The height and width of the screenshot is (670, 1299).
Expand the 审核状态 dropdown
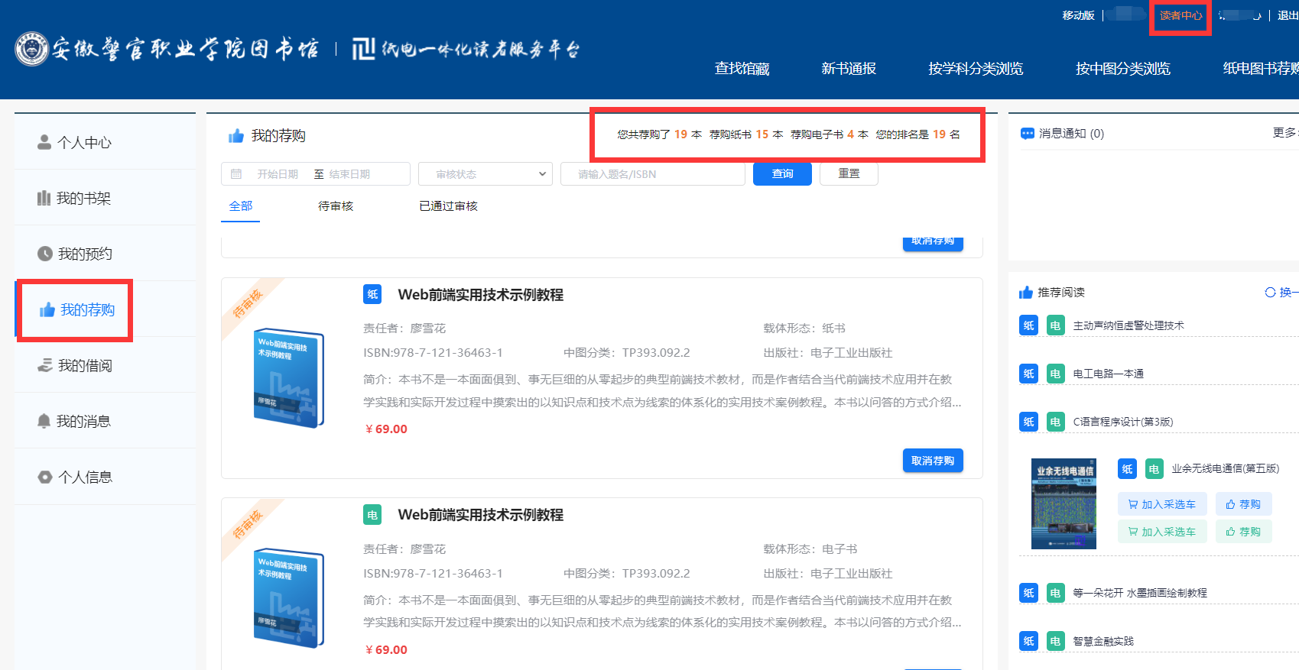pyautogui.click(x=486, y=174)
